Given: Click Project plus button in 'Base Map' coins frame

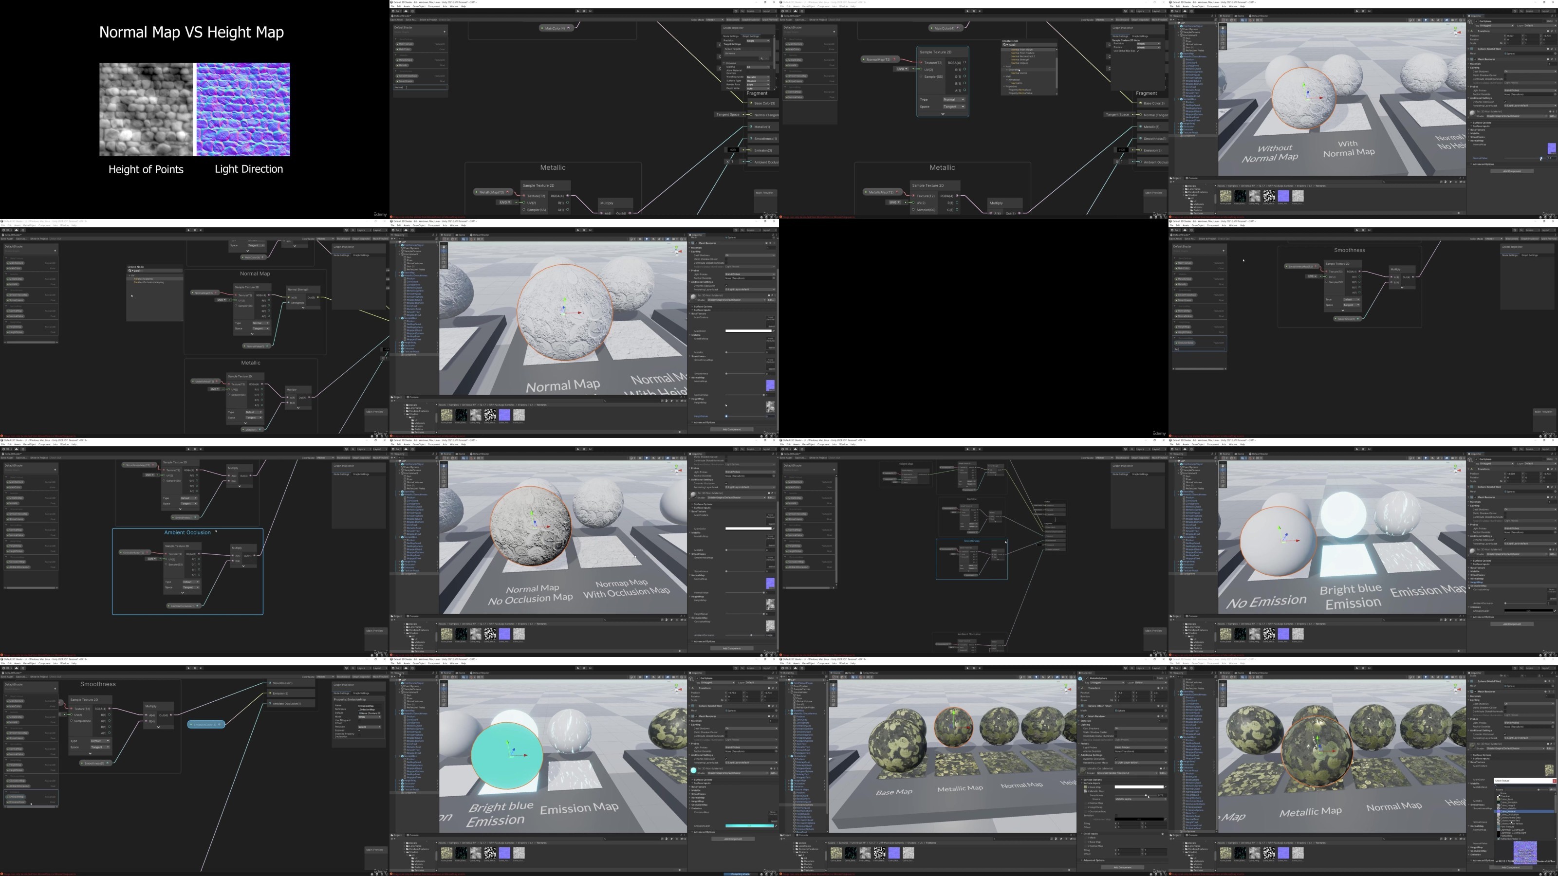Looking at the screenshot, I should coord(782,839).
